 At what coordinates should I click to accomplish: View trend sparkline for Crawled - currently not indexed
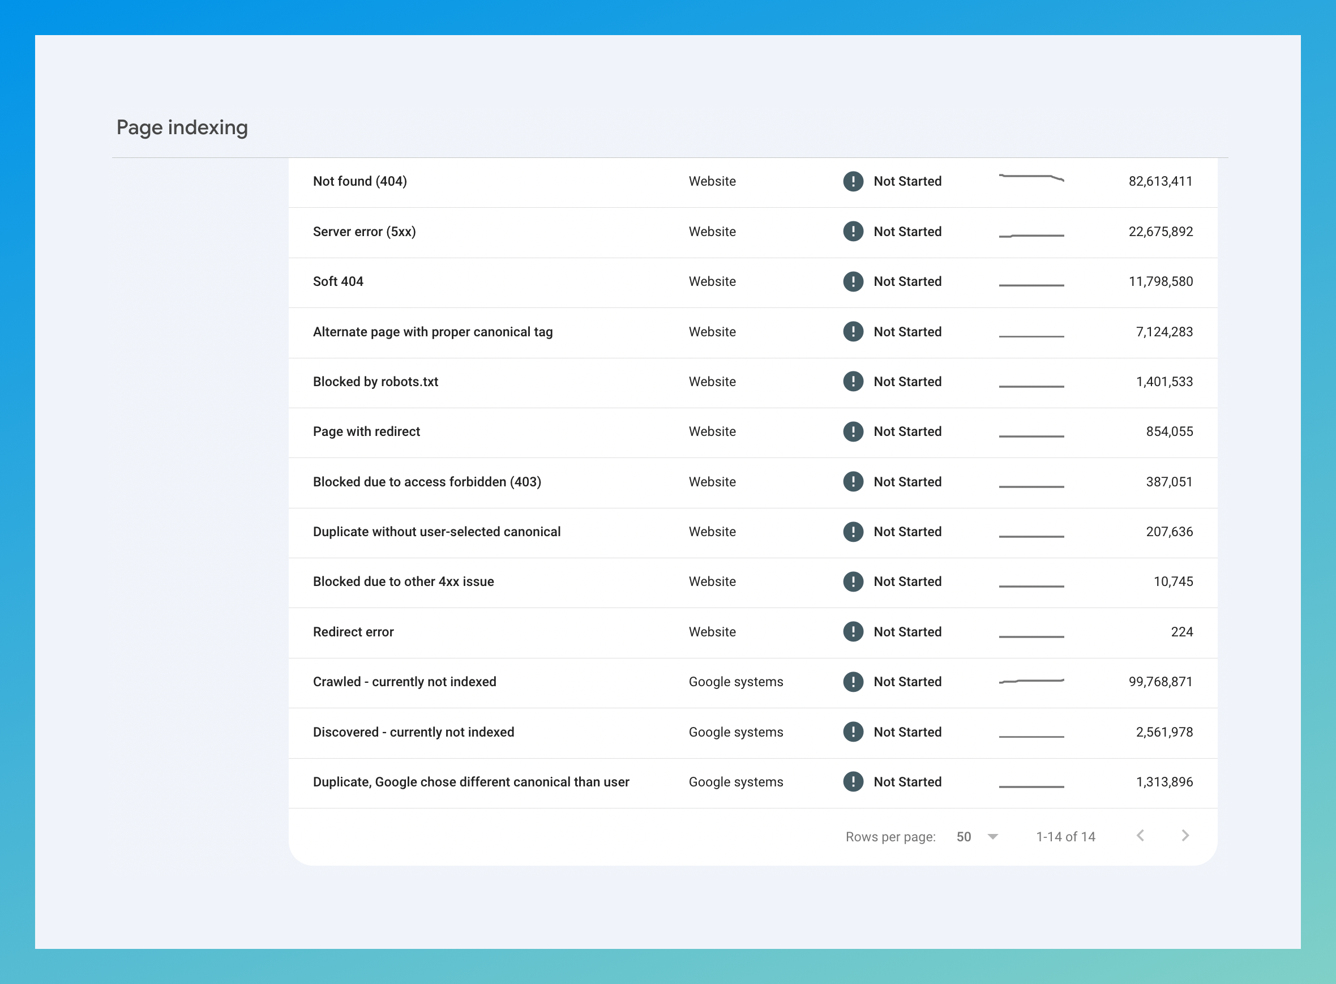(1031, 681)
